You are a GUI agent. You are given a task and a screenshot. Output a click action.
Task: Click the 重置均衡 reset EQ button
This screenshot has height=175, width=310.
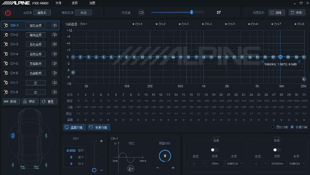(74, 127)
